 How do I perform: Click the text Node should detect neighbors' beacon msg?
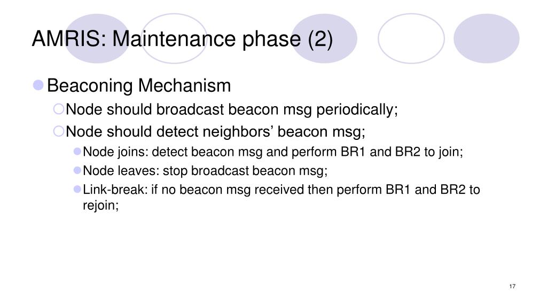215,132
